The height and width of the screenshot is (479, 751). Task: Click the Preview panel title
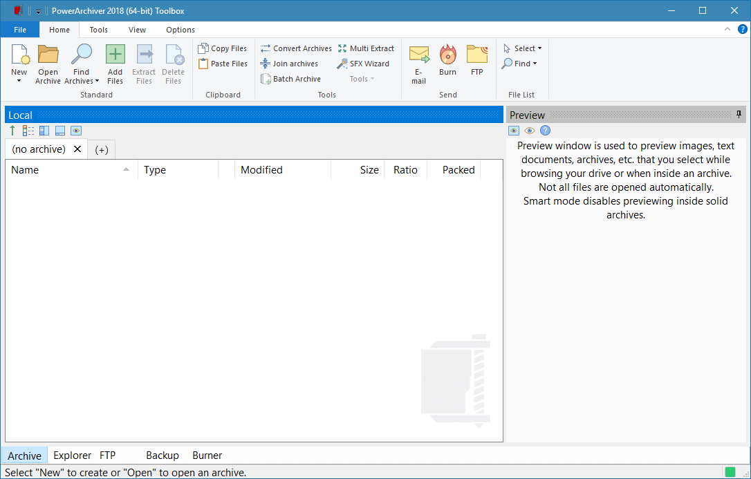(528, 115)
